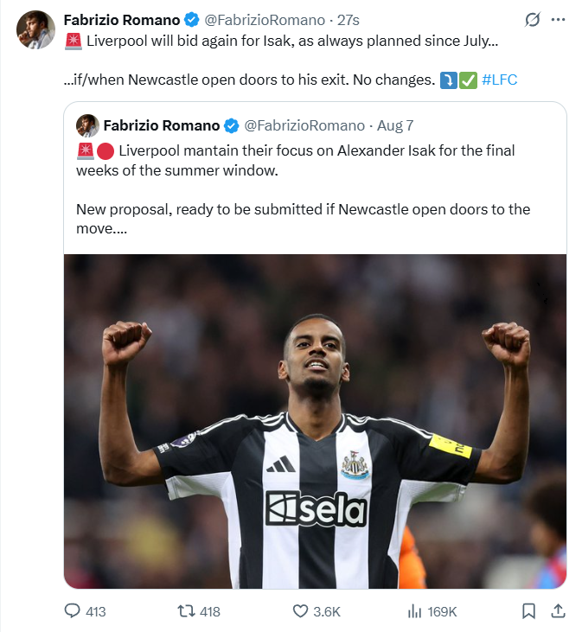Repost this tweet via retweet icon
Viewport: 582px width, 632px height.
185,610
